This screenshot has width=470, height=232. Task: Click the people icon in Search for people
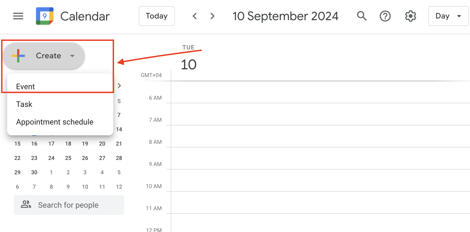26,205
